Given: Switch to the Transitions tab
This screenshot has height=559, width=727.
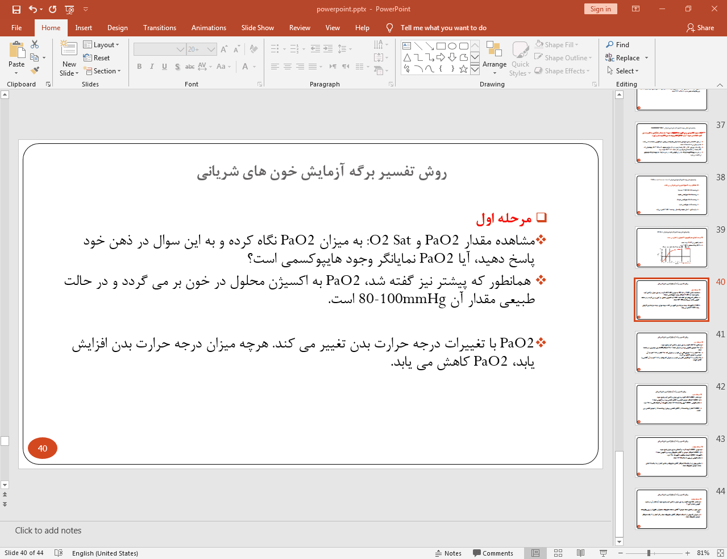Looking at the screenshot, I should coord(159,28).
